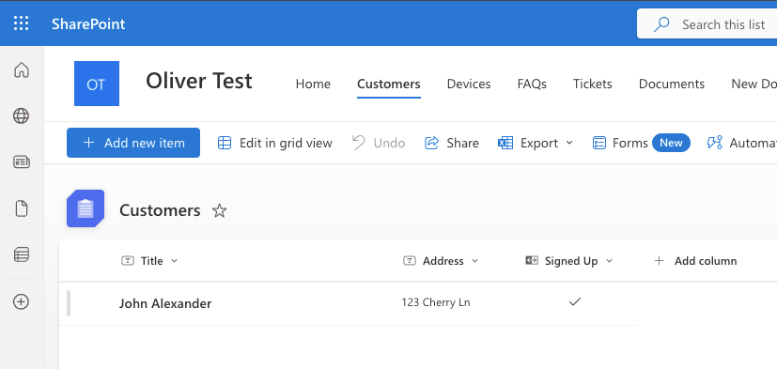Open the globe My sites icon
777x369 pixels.
click(x=21, y=115)
